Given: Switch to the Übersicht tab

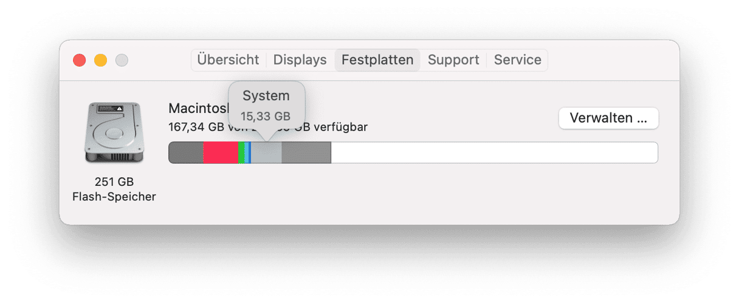Looking at the screenshot, I should pos(228,60).
